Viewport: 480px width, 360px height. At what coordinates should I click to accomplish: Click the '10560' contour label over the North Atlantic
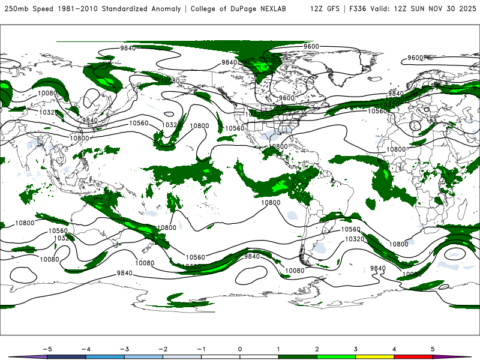click(377, 111)
